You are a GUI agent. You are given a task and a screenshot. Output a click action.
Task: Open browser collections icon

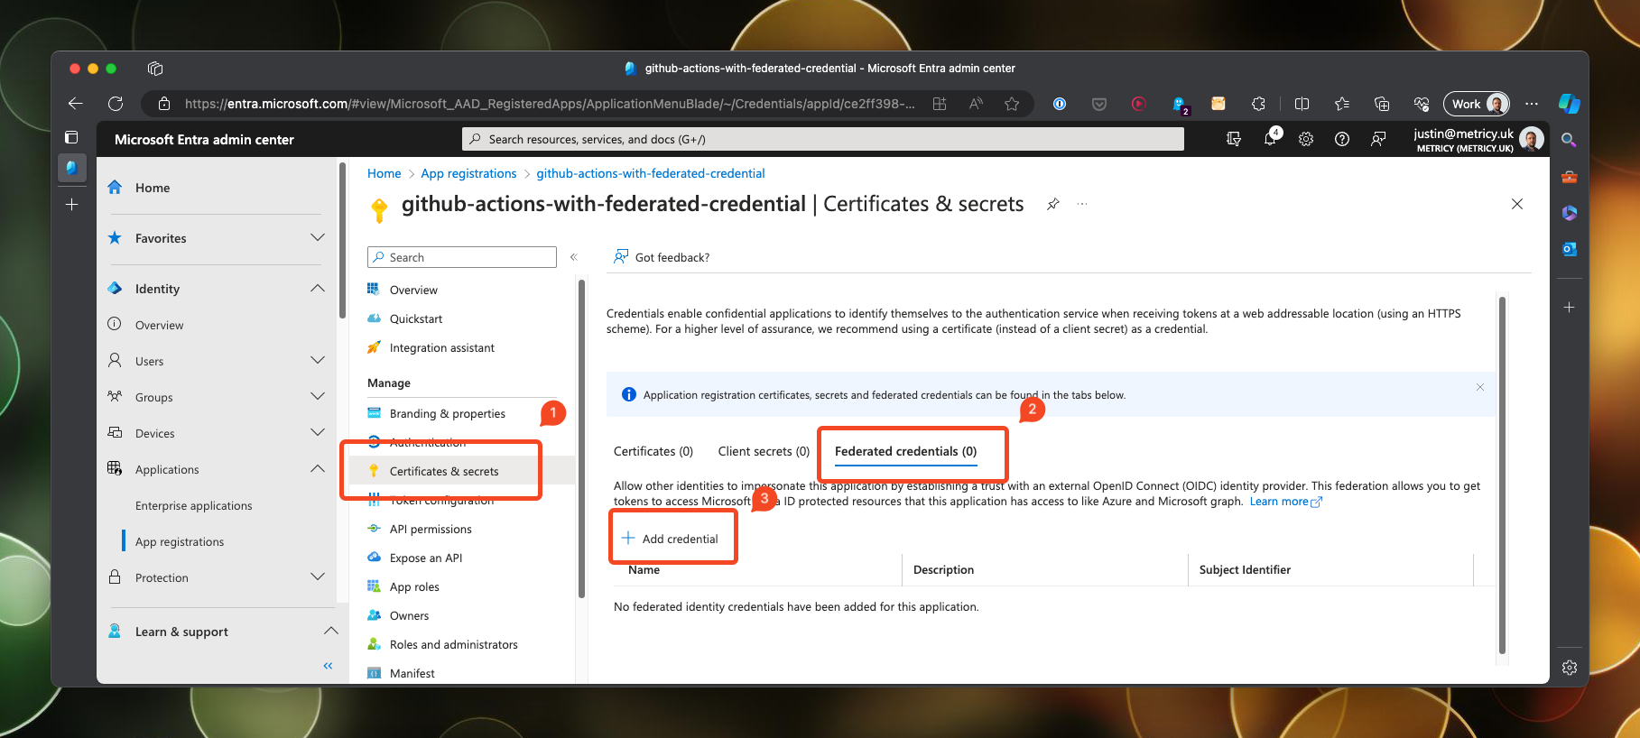(1382, 104)
